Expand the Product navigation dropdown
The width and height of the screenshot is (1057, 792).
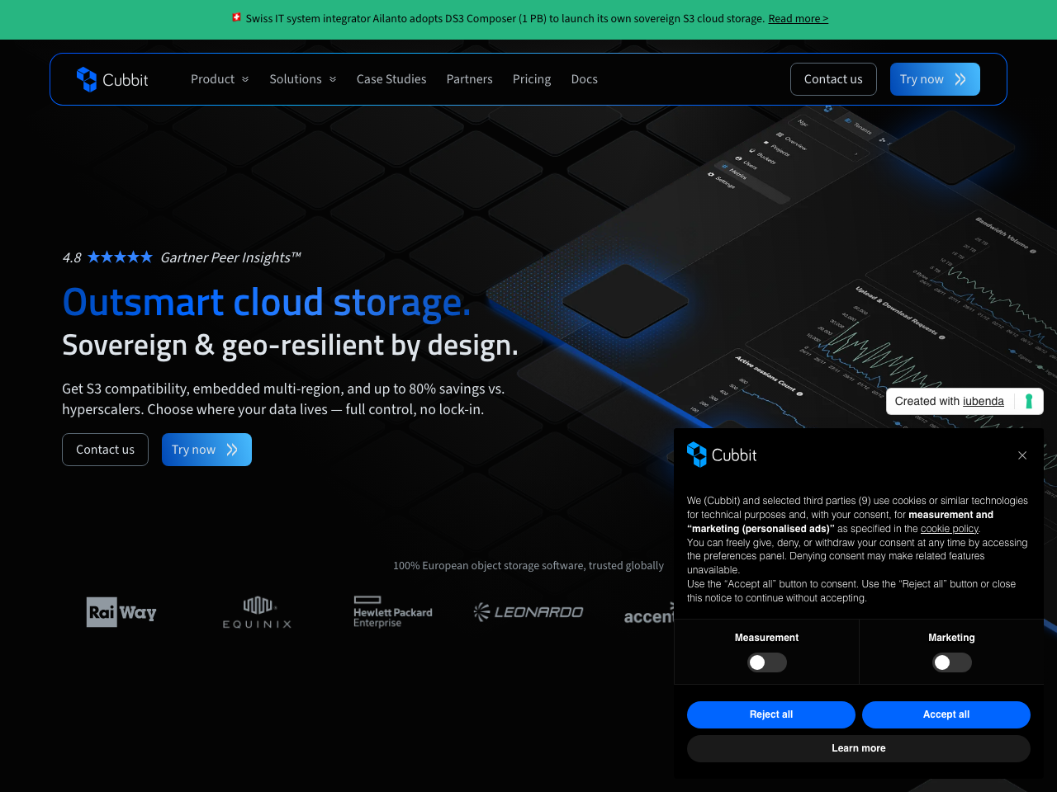pos(220,79)
